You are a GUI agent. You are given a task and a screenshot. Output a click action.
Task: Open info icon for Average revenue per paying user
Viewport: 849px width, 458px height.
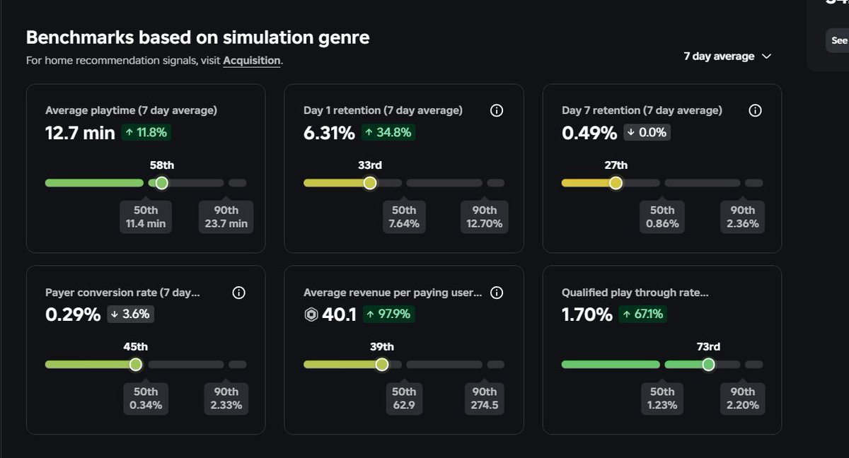497,293
